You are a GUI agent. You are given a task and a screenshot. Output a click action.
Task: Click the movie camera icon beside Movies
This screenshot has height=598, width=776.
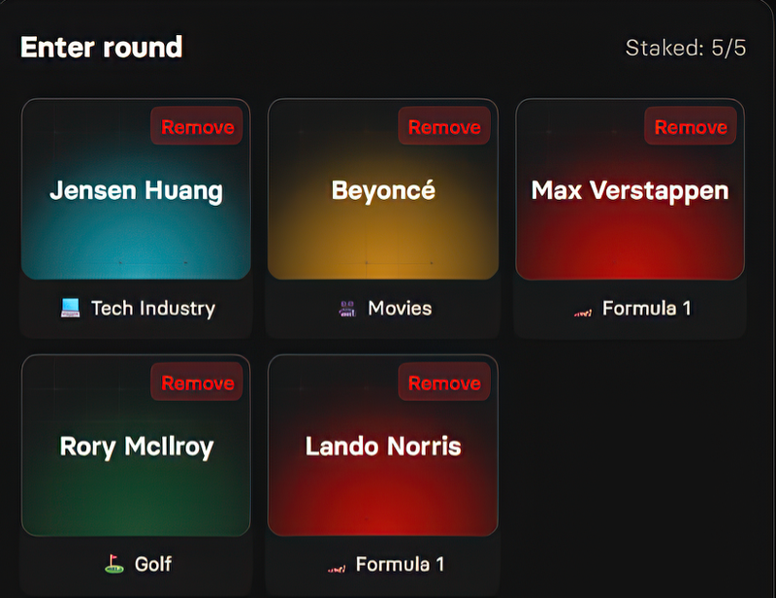347,309
